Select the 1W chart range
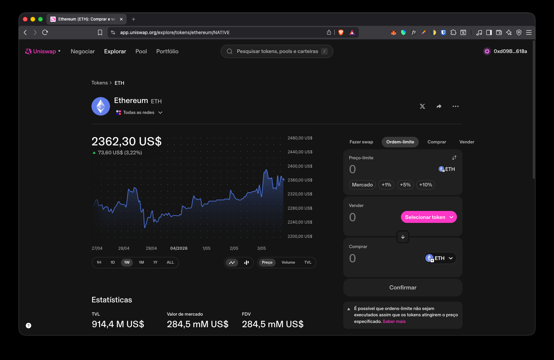Viewport: 554px width, 360px height. 127,263
